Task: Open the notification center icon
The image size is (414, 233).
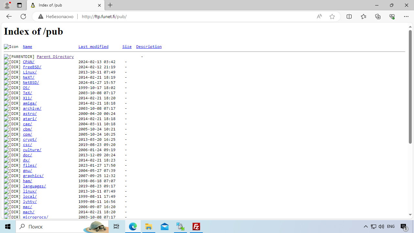Action: point(404,227)
